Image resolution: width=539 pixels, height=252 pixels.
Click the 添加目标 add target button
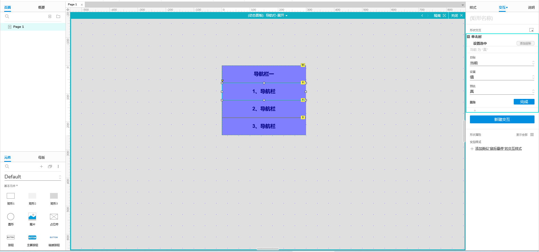tap(525, 43)
